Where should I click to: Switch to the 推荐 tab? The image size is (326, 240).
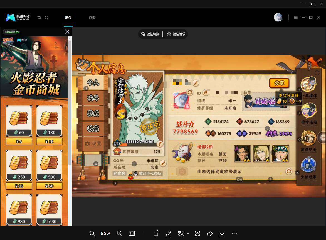[68, 17]
